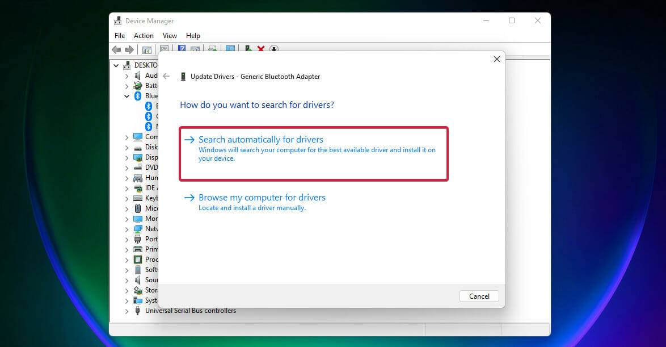Click the wizard back arrow button
The width and height of the screenshot is (666, 347).
point(166,76)
